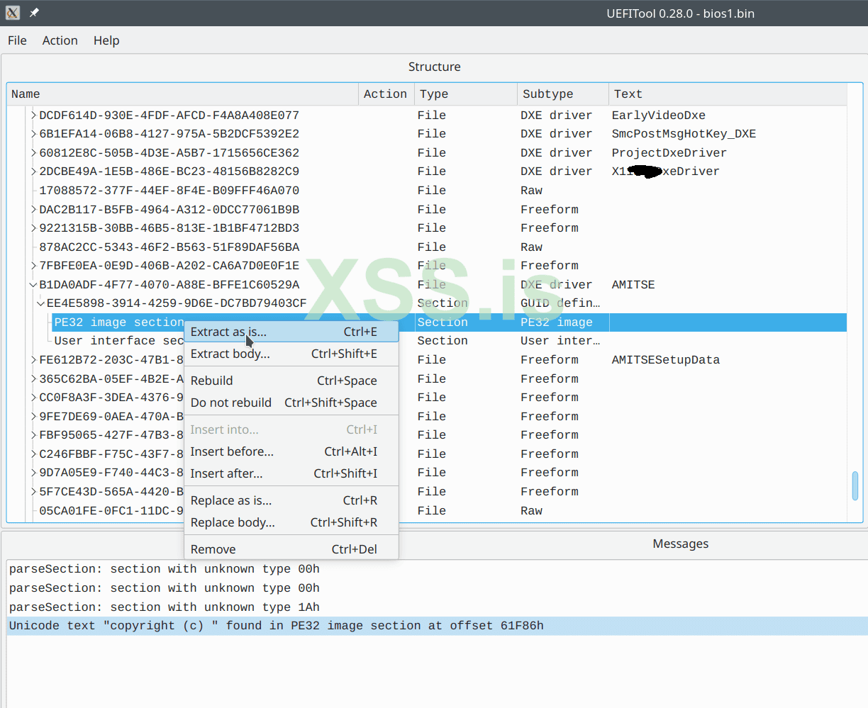
Task: Expand the 60812E8C-505B ProjectDxeDriver file
Action: coord(33,152)
